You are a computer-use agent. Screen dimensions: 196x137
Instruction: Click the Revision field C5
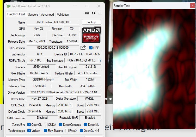[72, 28]
